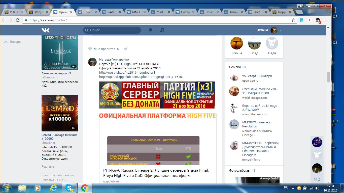Click the robot icon beside Верстка сайтов Lineage
344x193 pixels.
click(234, 108)
